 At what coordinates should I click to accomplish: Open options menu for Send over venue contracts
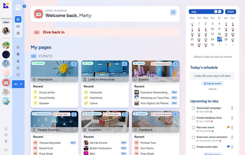point(232,137)
